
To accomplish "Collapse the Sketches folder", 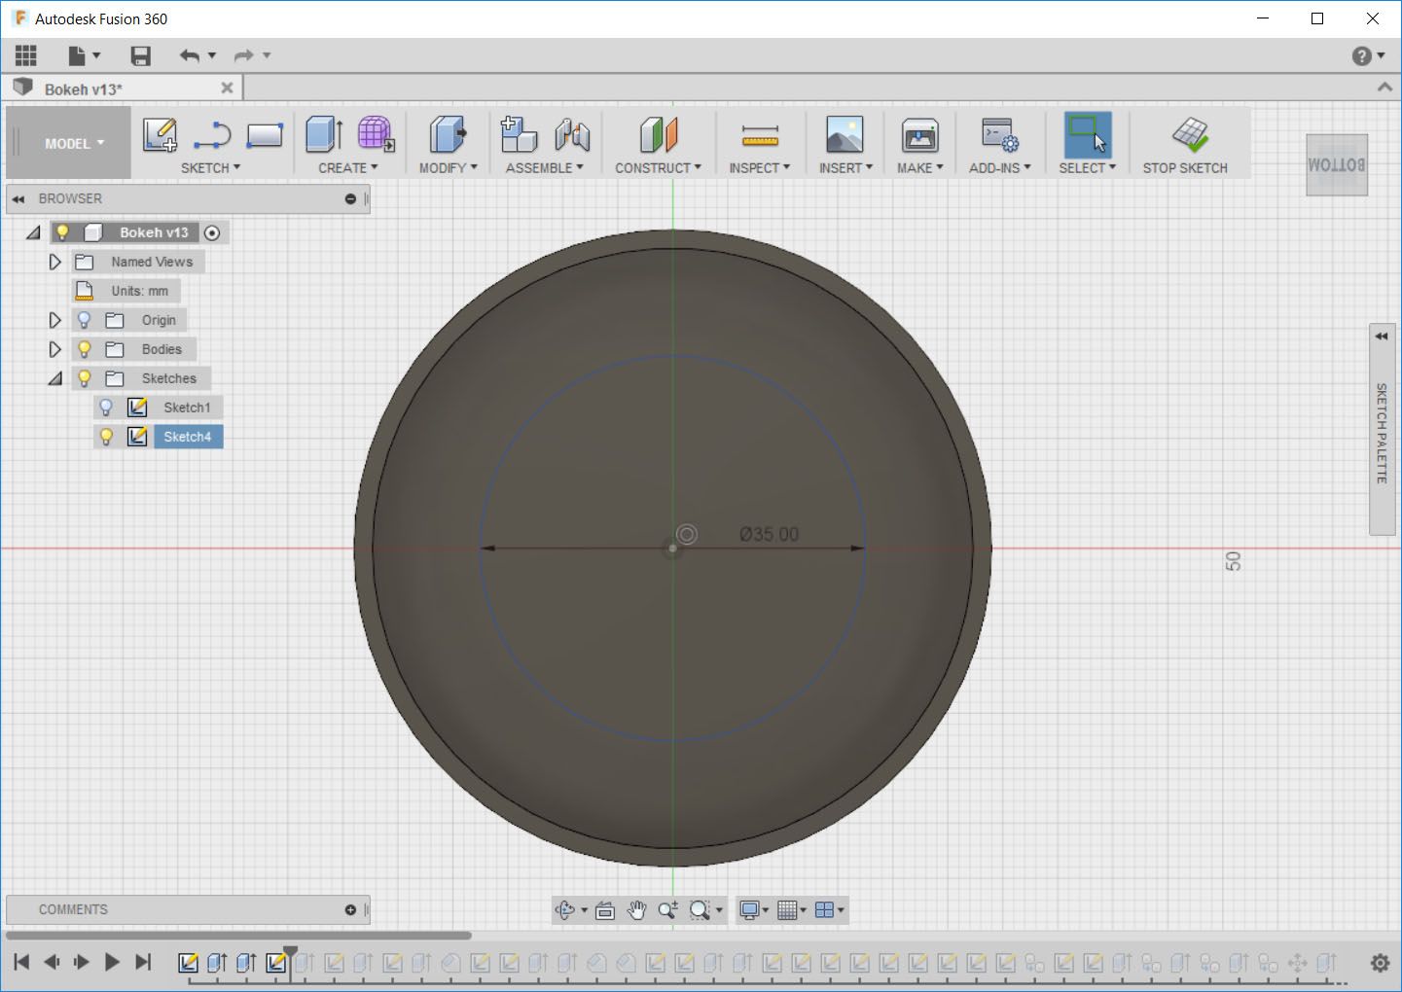I will [x=55, y=378].
